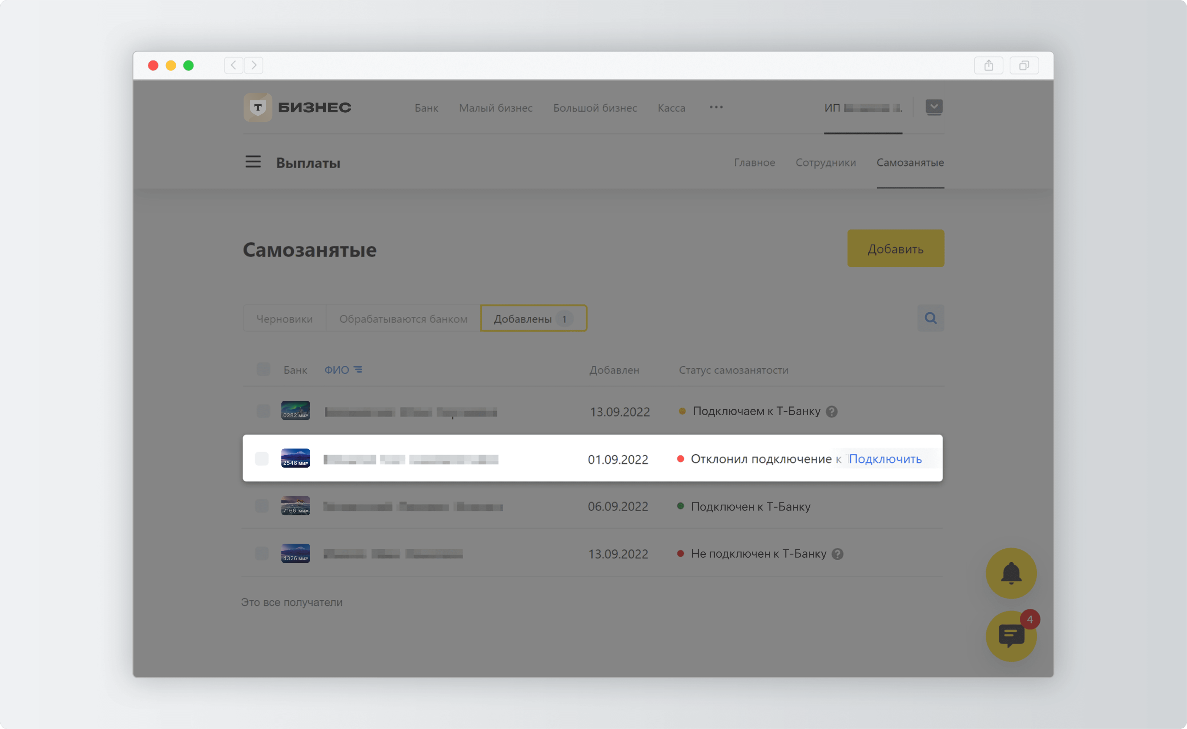Screen dimensions: 1187x729
Task: Click the 2546 МИР card thumbnail
Action: [x=296, y=458]
